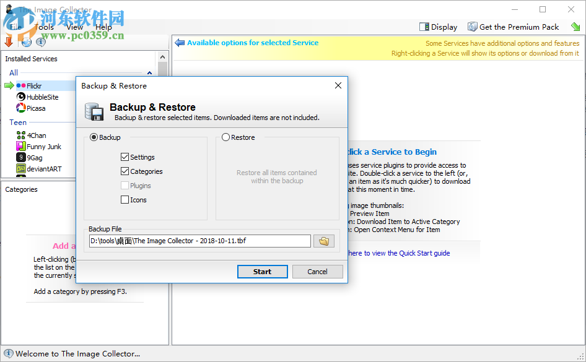Click the 'Backup File' group label
The width and height of the screenshot is (586, 362).
[105, 229]
